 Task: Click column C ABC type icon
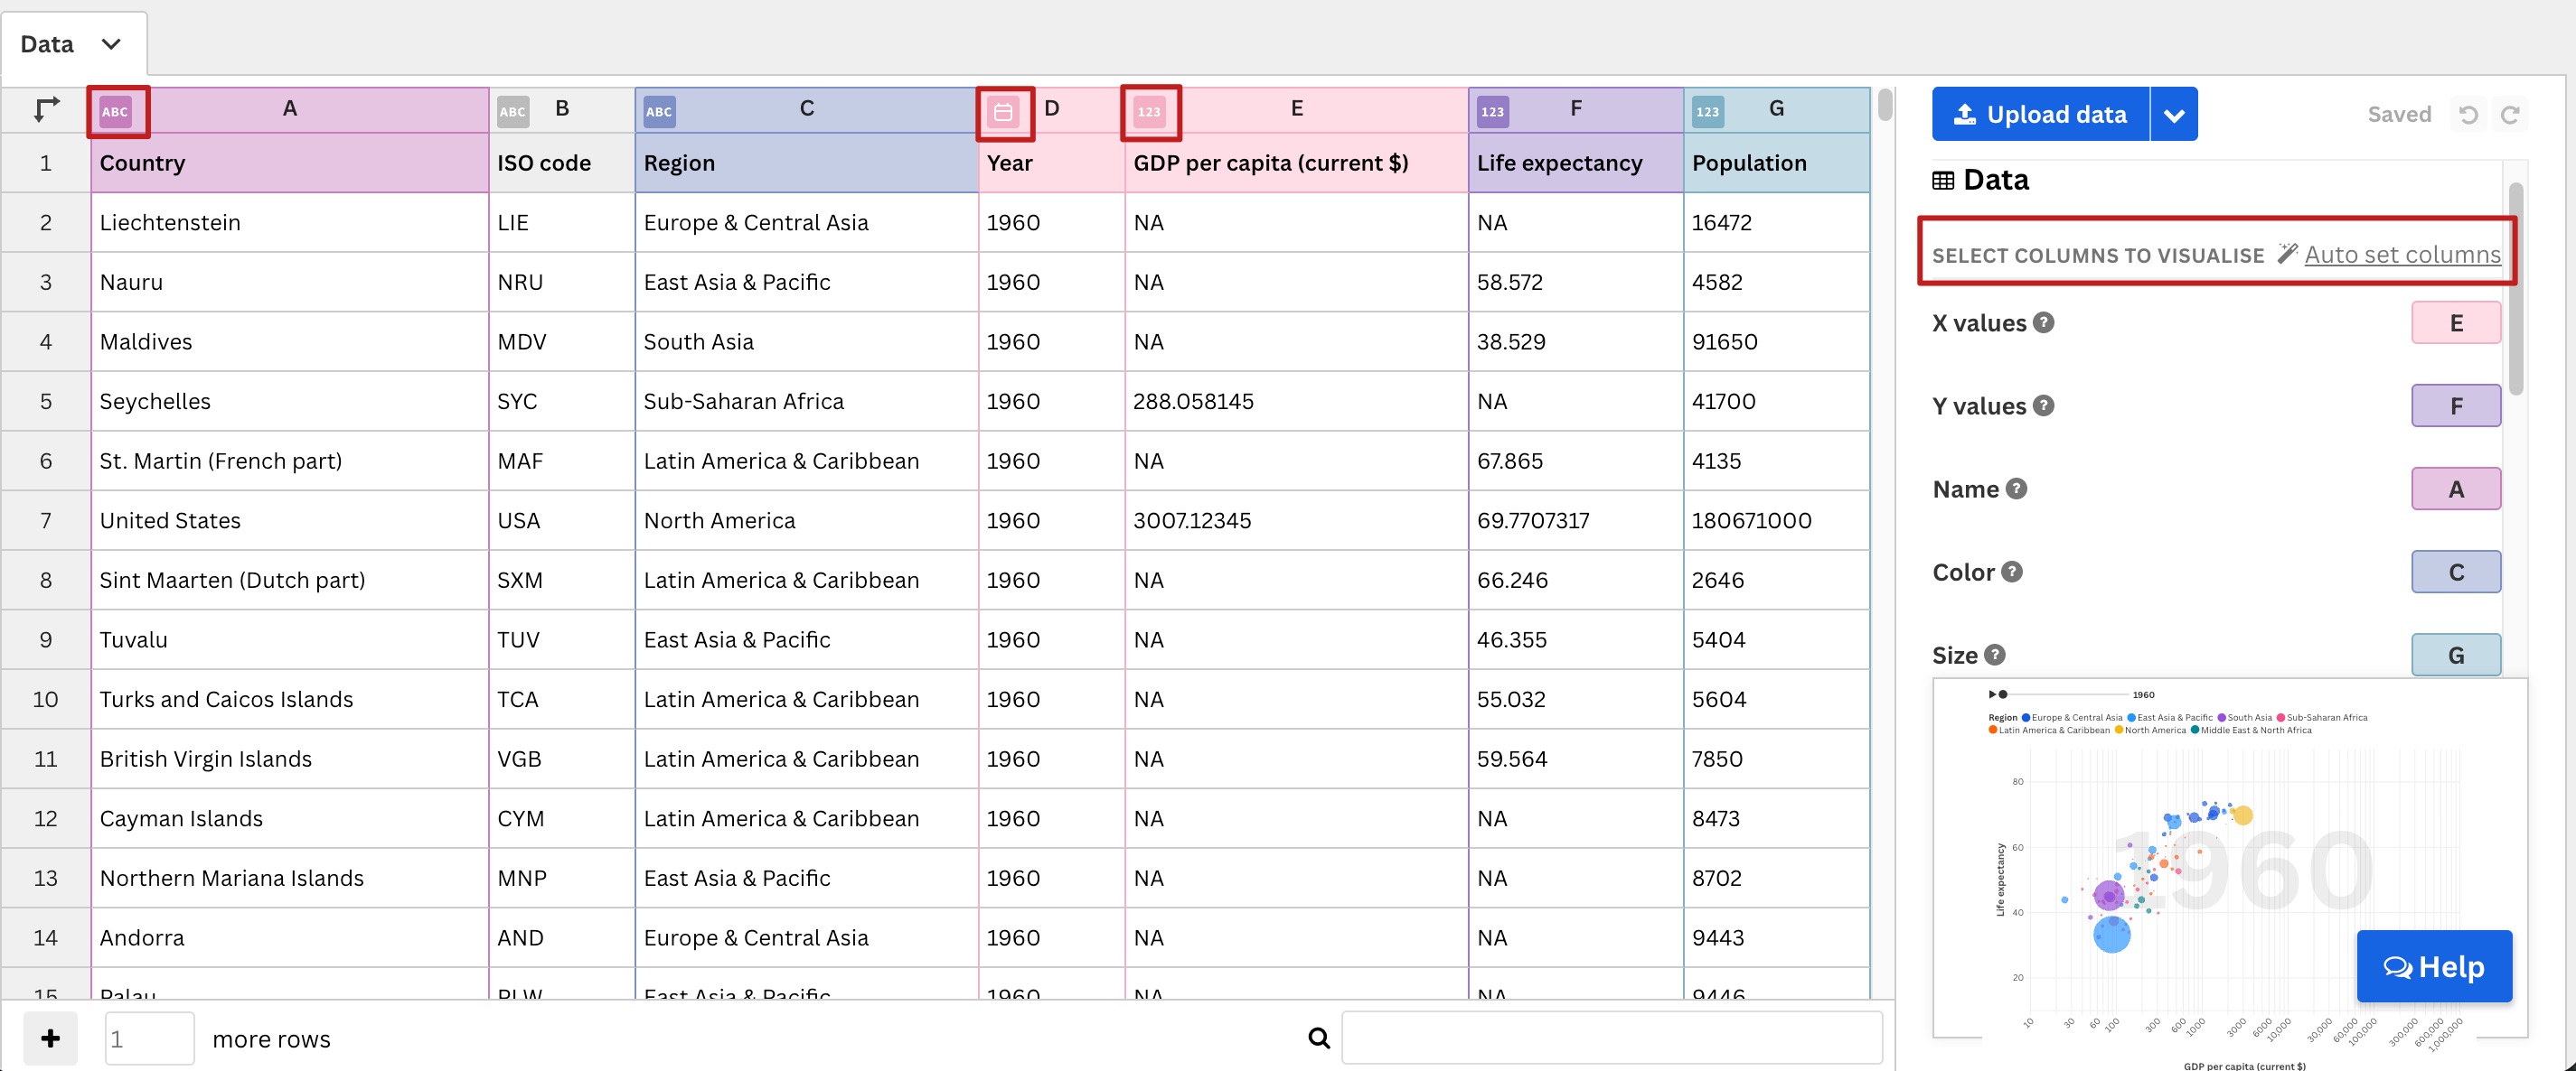[x=658, y=111]
